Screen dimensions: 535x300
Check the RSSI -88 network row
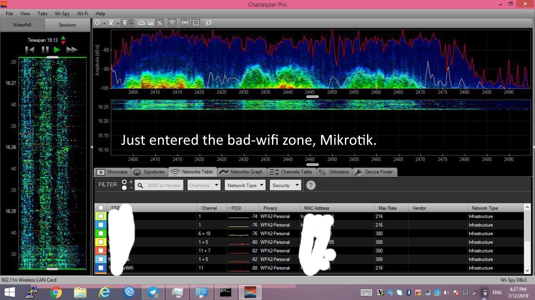click(x=101, y=268)
